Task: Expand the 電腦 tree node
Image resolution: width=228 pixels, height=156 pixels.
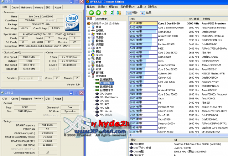Action: pyautogui.click(x=89, y=27)
